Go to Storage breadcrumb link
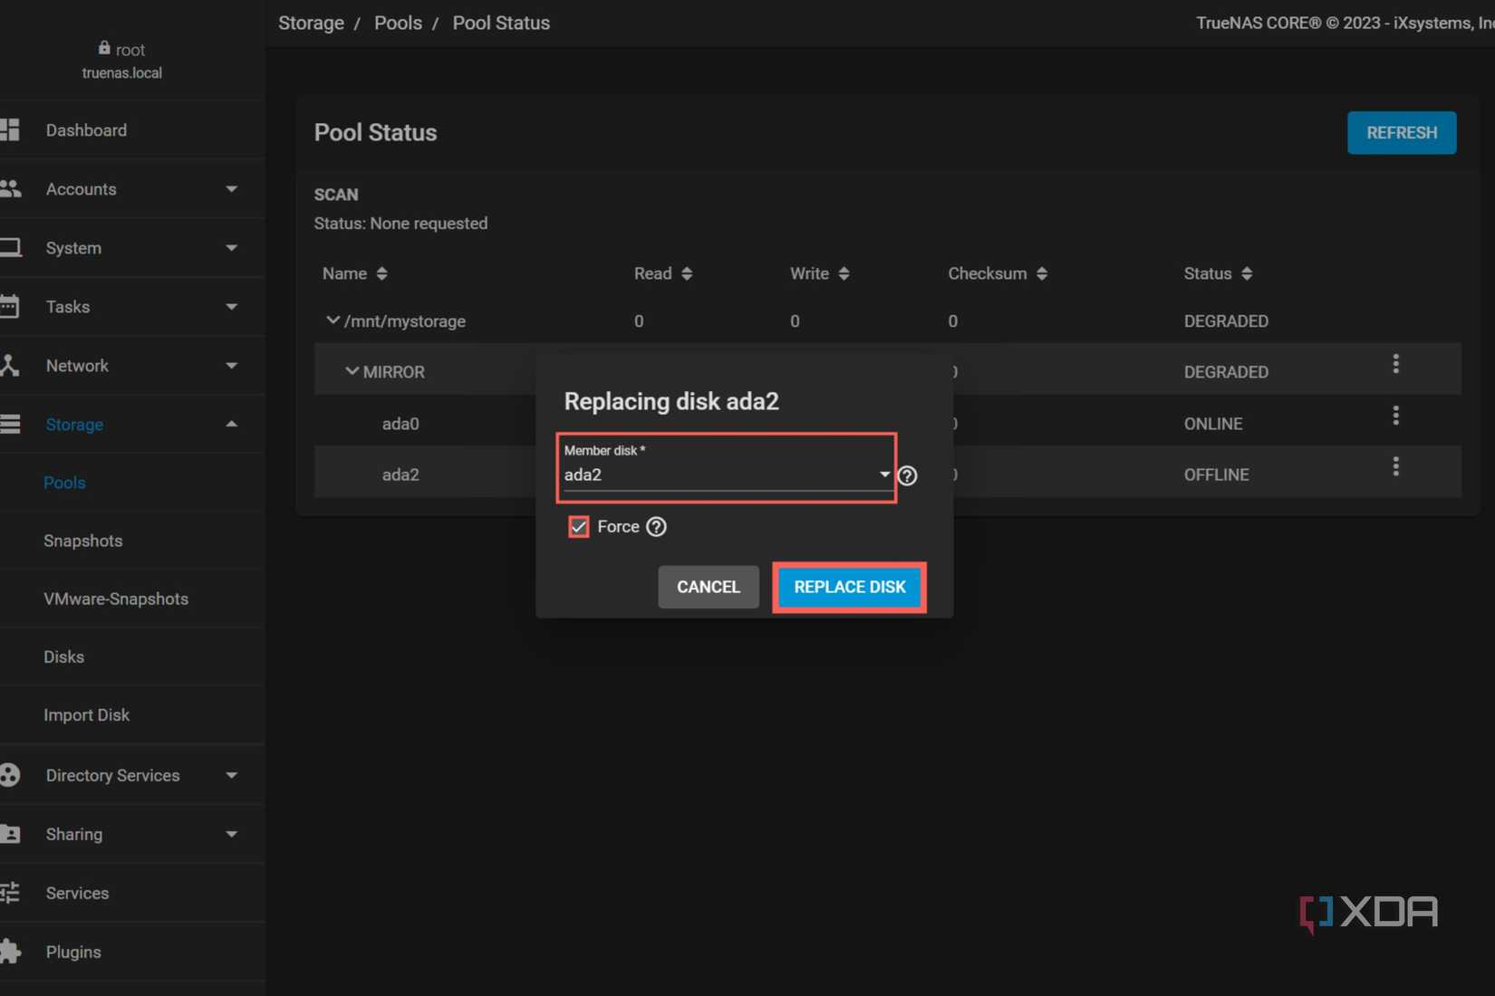 tap(311, 23)
